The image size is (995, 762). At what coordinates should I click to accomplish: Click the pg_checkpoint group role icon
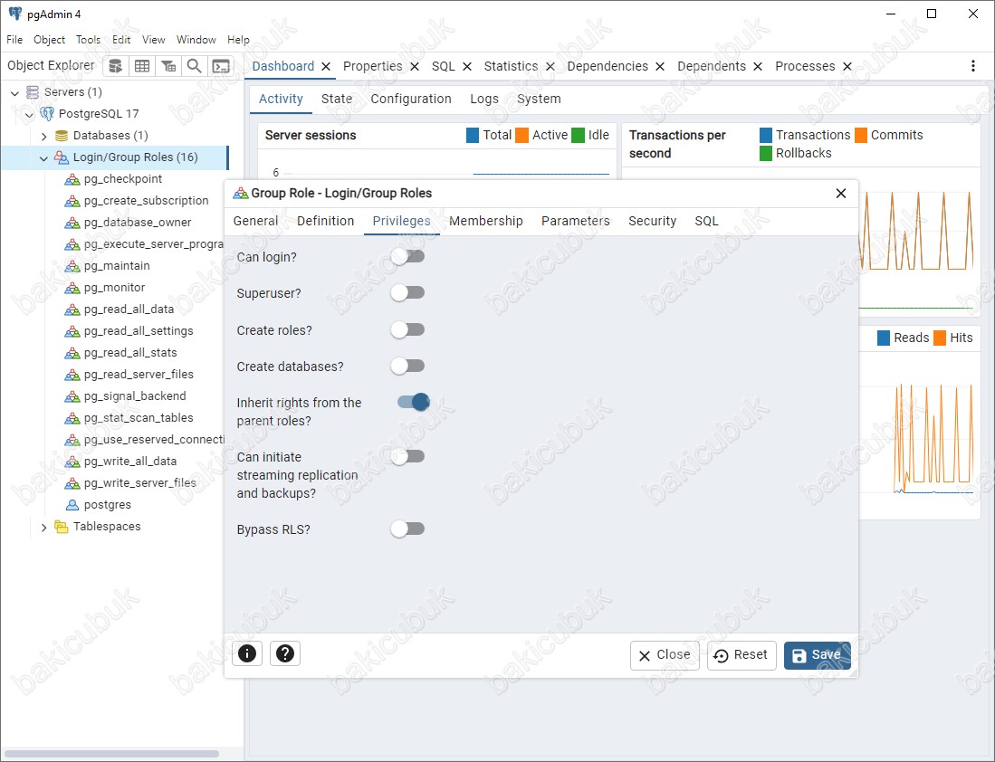pos(72,179)
